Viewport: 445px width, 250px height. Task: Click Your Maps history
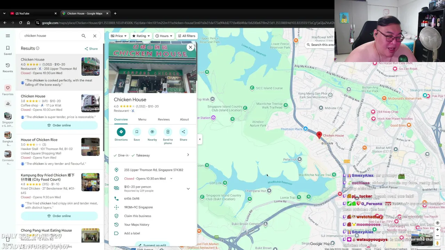click(137, 225)
